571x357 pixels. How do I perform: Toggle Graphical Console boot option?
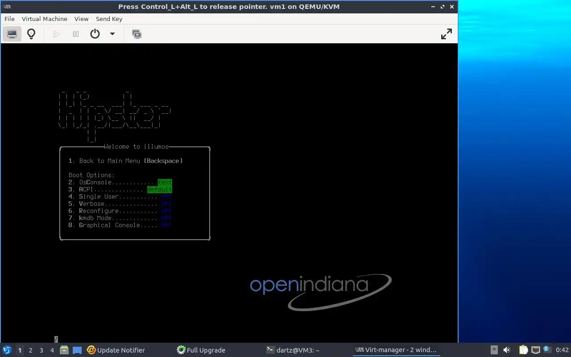tap(120, 225)
